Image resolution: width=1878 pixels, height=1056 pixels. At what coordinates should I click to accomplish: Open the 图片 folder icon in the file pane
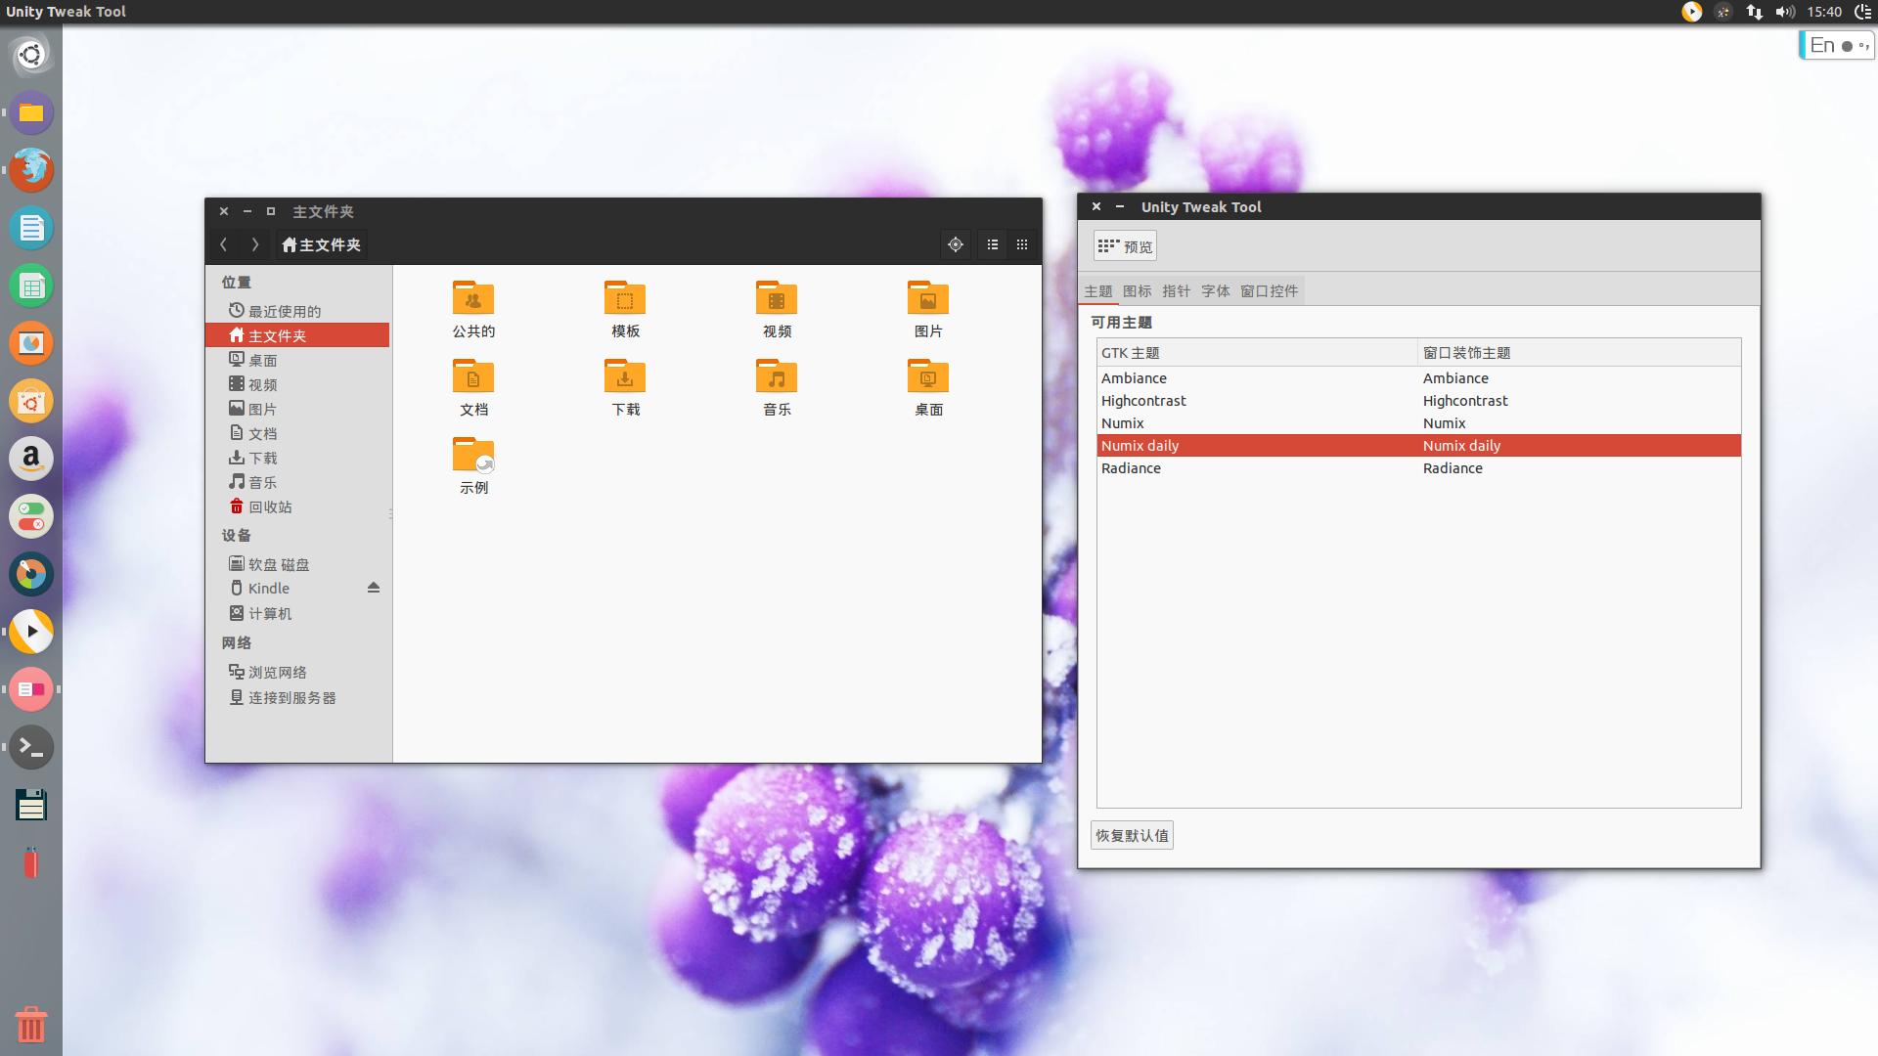(928, 309)
